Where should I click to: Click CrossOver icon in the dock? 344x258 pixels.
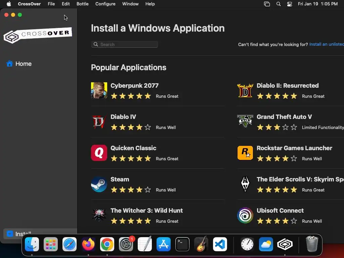coord(285,244)
